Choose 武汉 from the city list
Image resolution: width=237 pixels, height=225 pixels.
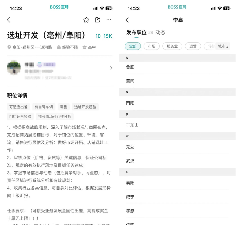[x=130, y=161]
